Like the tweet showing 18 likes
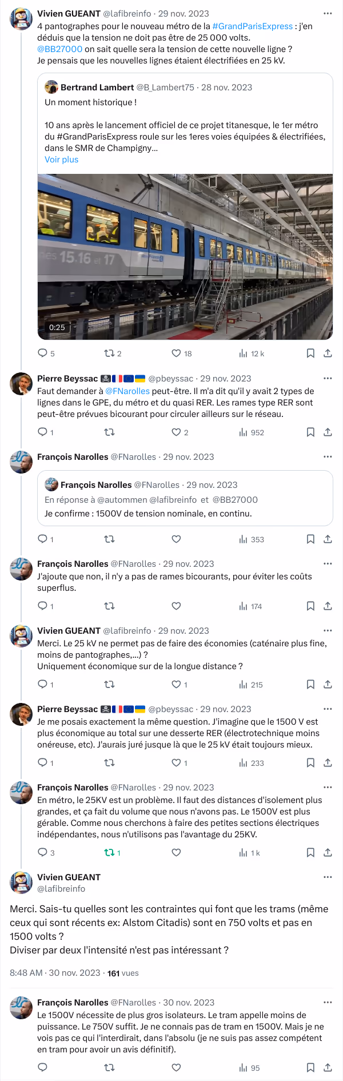343x1081 pixels. pos(176,353)
